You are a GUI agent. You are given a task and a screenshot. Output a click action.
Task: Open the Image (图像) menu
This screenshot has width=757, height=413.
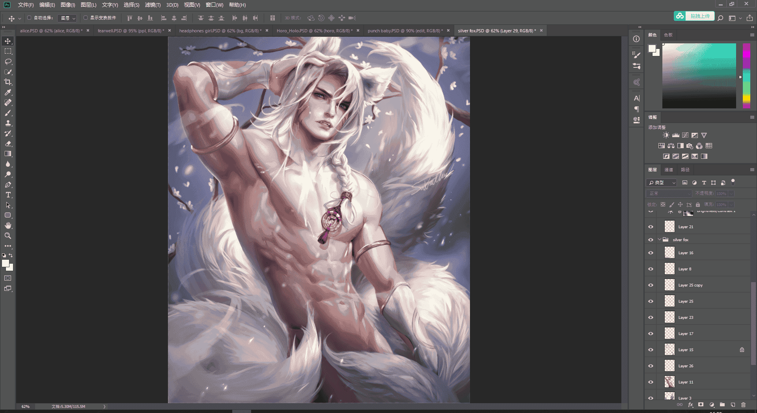click(68, 5)
